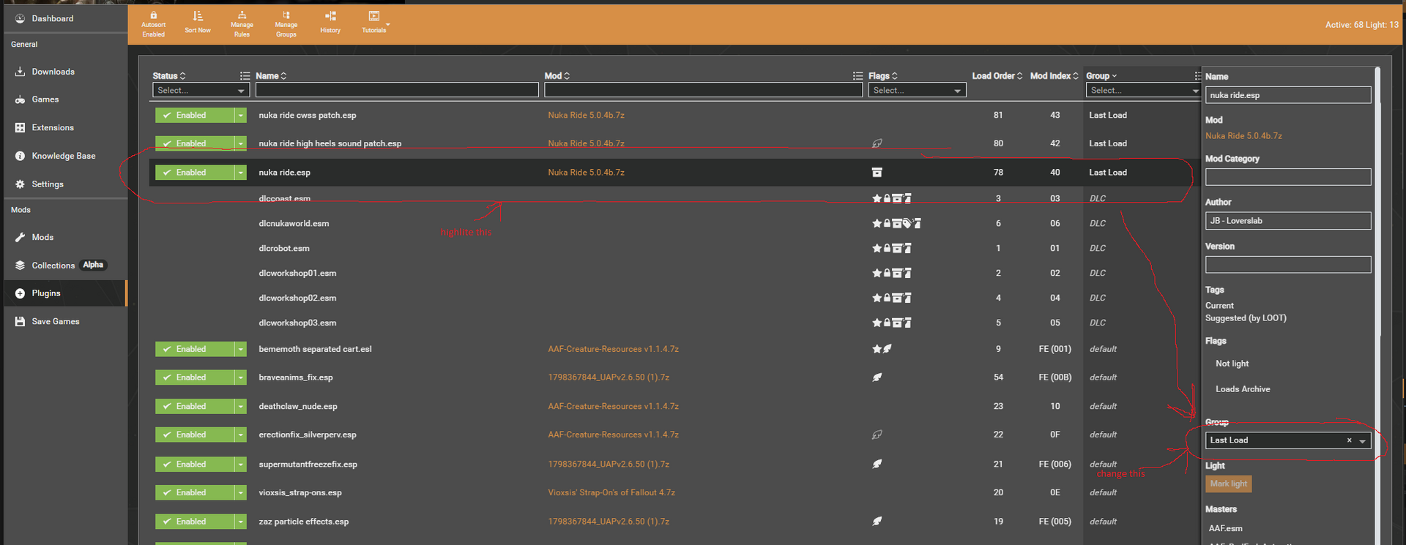Image resolution: width=1406 pixels, height=545 pixels.
Task: Click the Nuka Ride 5.0.4b.7z link in details panel
Action: (1243, 136)
